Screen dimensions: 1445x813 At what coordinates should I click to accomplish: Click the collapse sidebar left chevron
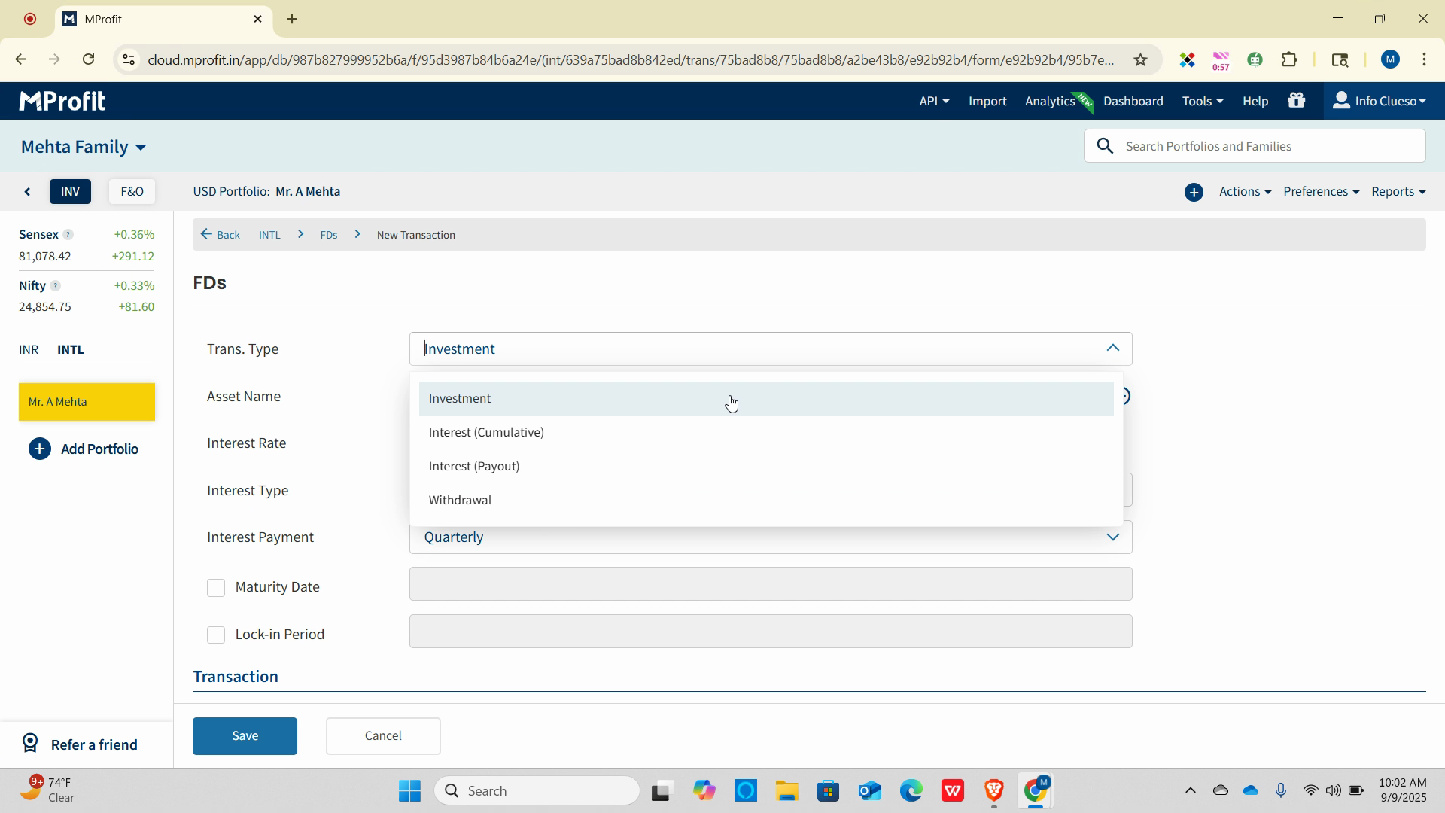click(x=28, y=192)
